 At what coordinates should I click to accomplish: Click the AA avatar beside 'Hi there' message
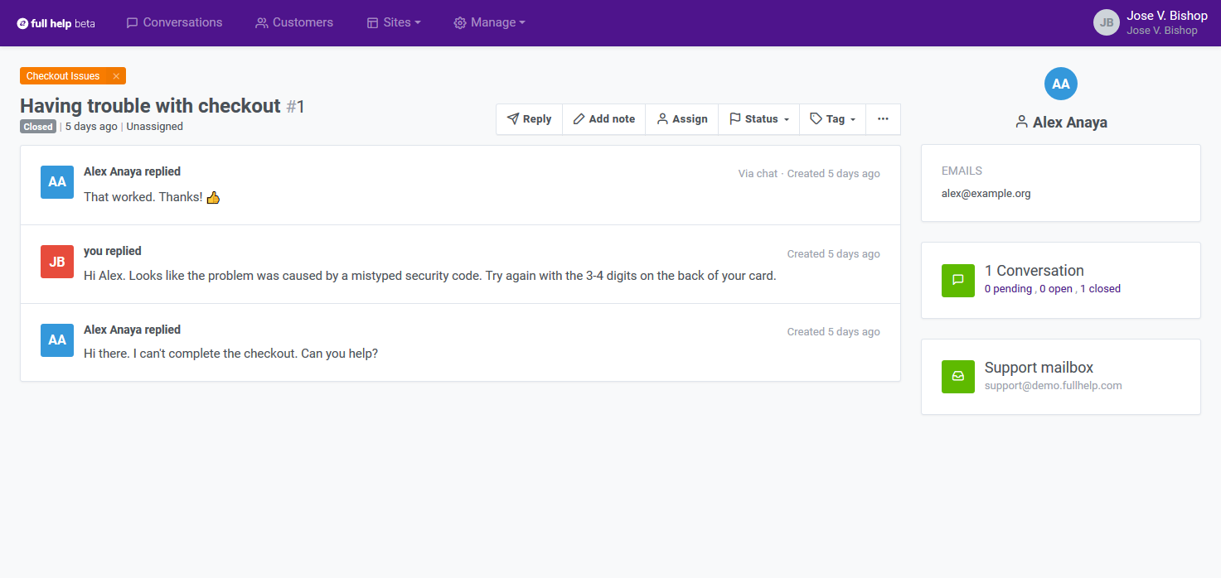(57, 340)
